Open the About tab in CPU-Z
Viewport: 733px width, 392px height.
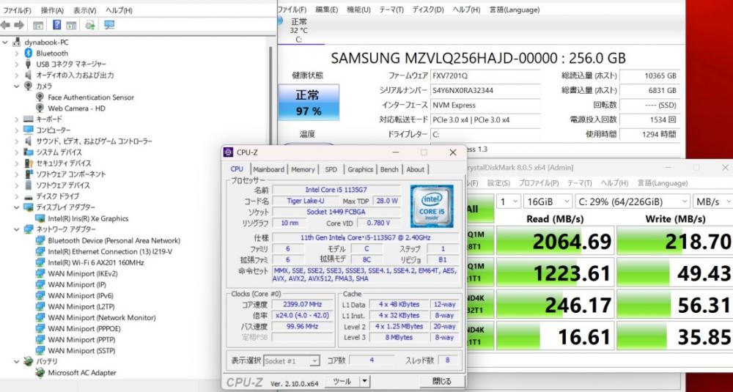(x=415, y=169)
